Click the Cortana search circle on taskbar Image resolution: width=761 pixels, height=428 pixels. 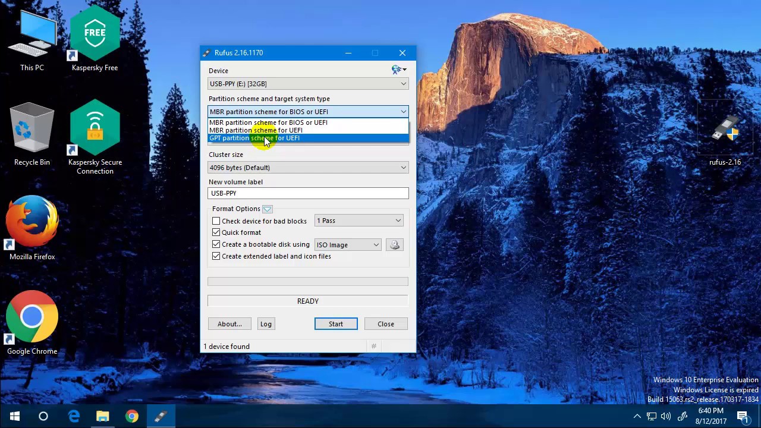43,417
